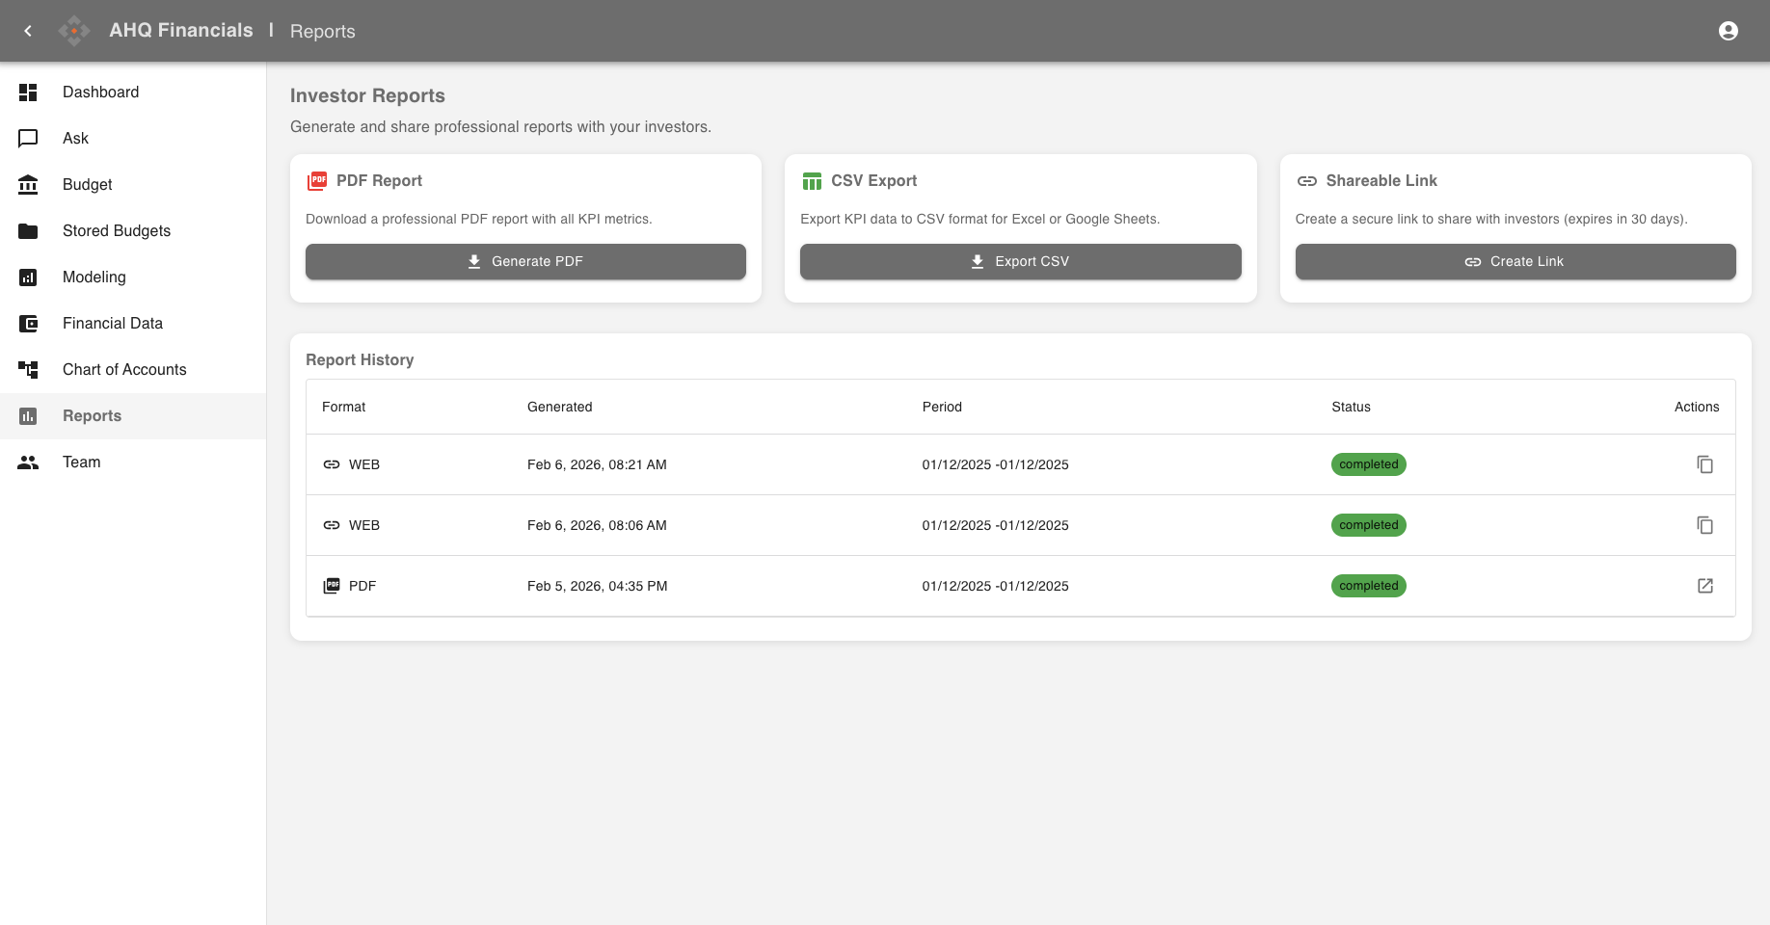Image resolution: width=1770 pixels, height=925 pixels.
Task: Click the AHQ Financials logo icon
Action: (74, 31)
